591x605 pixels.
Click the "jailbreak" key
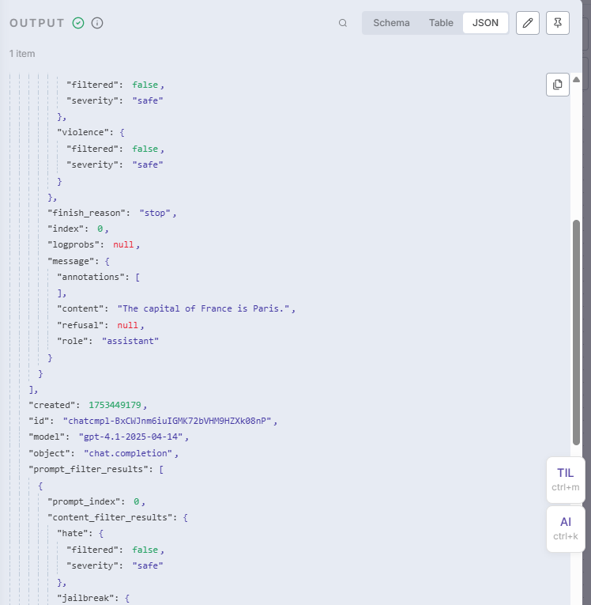click(x=85, y=598)
